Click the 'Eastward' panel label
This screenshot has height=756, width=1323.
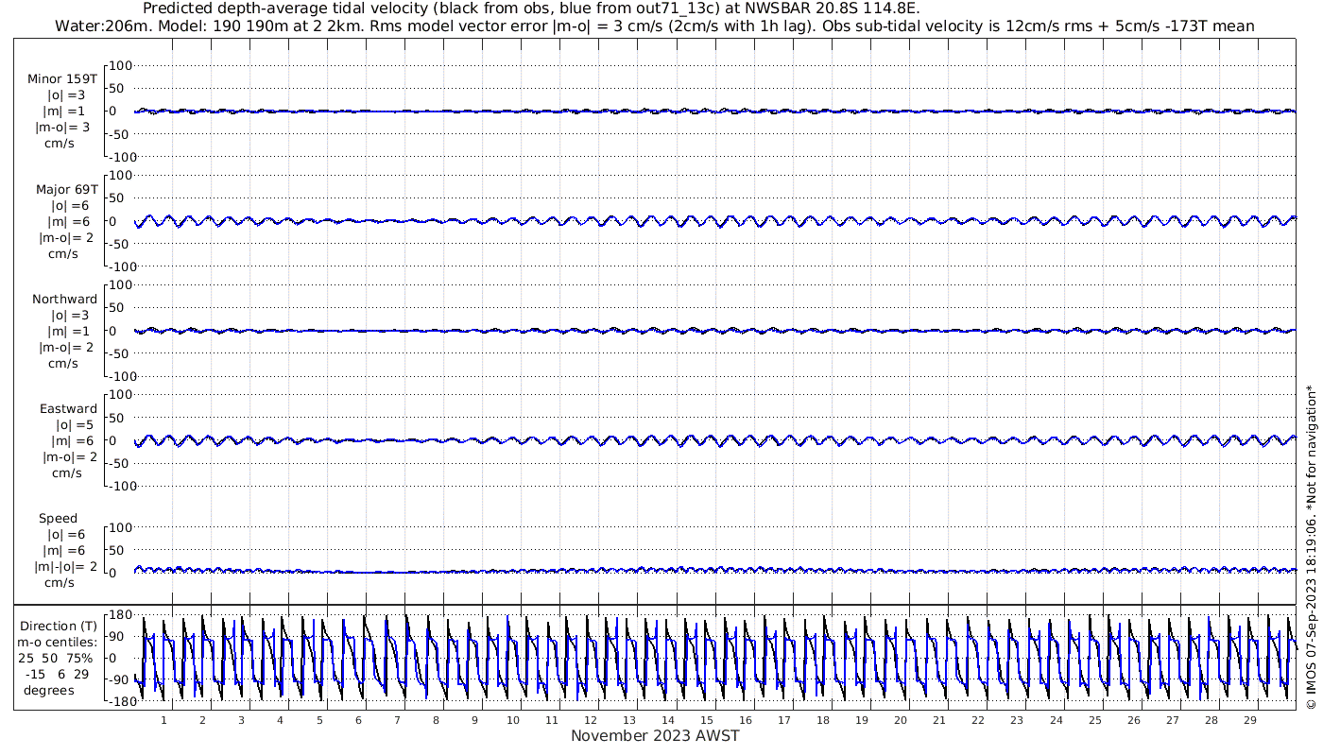click(68, 409)
